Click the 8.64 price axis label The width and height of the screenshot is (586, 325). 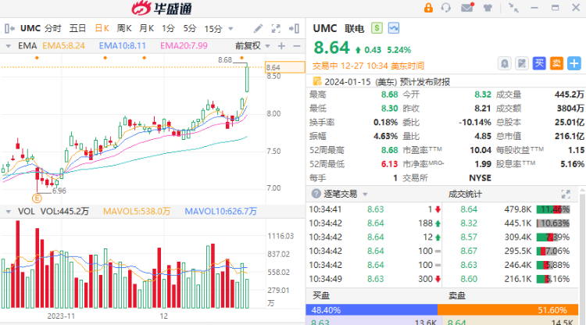pos(284,67)
